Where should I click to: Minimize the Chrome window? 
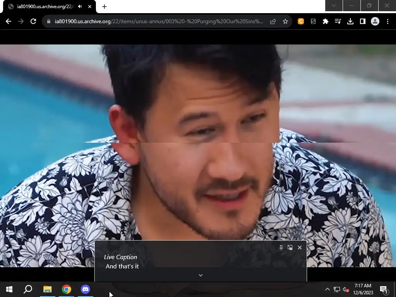352,5
